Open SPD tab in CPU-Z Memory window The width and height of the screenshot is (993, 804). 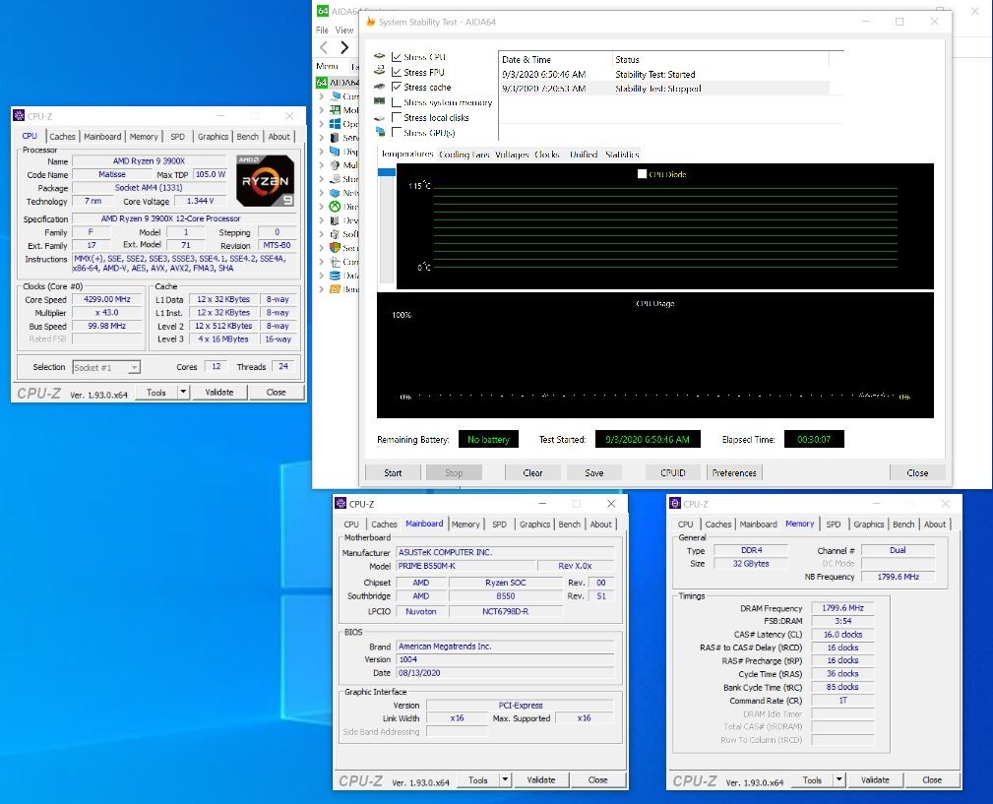tap(834, 525)
